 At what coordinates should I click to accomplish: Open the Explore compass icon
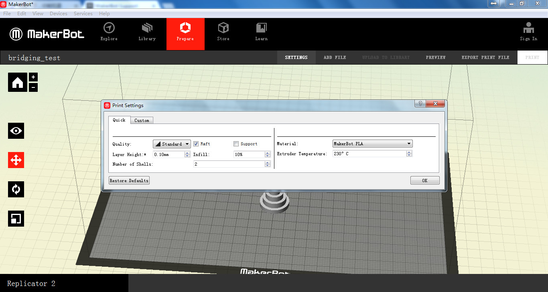[109, 28]
